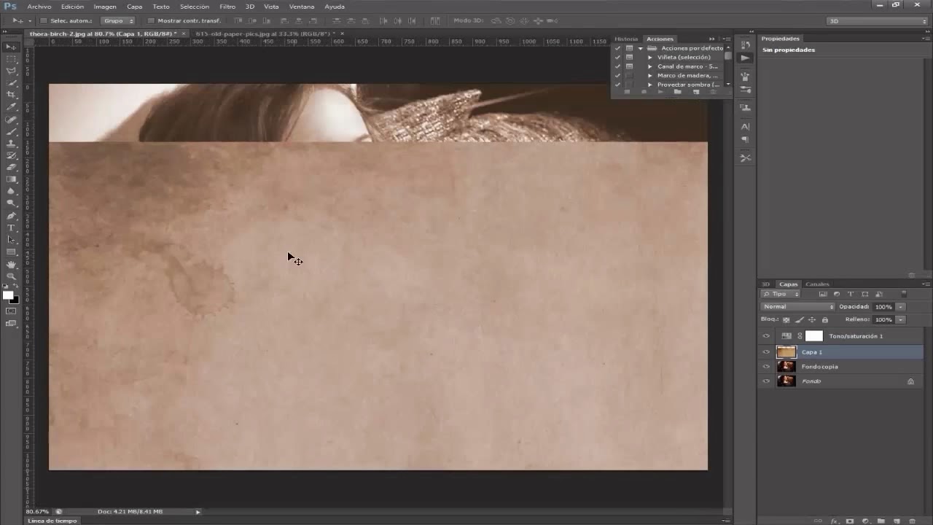Open the Ventana menu
Viewport: 933px width, 525px height.
click(x=302, y=7)
